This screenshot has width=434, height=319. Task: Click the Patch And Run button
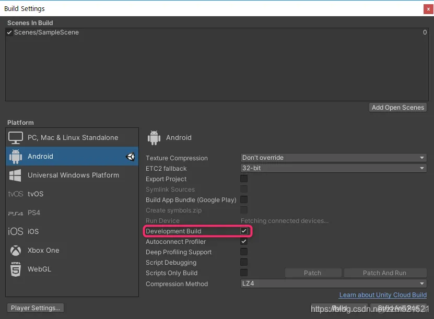coord(385,273)
